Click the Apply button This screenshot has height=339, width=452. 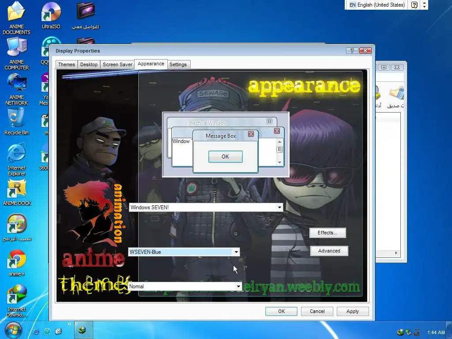(353, 311)
